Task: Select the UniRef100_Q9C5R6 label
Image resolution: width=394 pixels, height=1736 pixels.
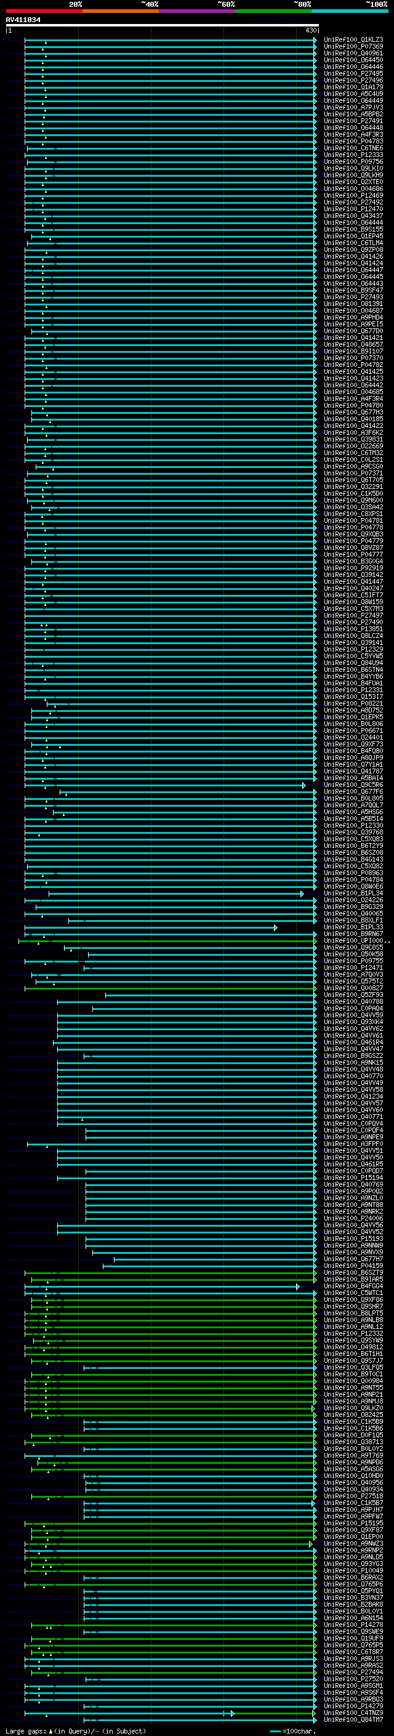Action: coord(353,785)
